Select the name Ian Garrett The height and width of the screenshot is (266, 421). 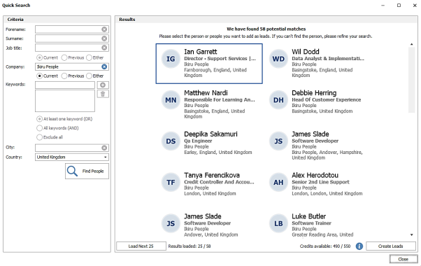201,52
